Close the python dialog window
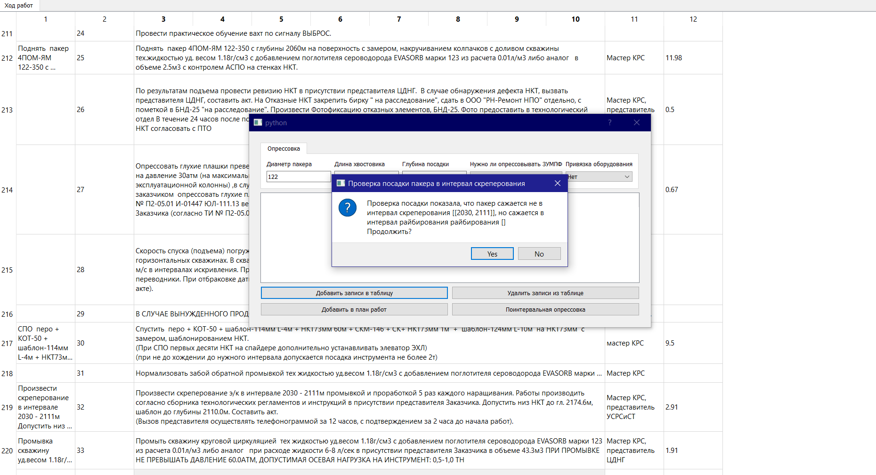Screen dimensions: 876x475 (637, 122)
